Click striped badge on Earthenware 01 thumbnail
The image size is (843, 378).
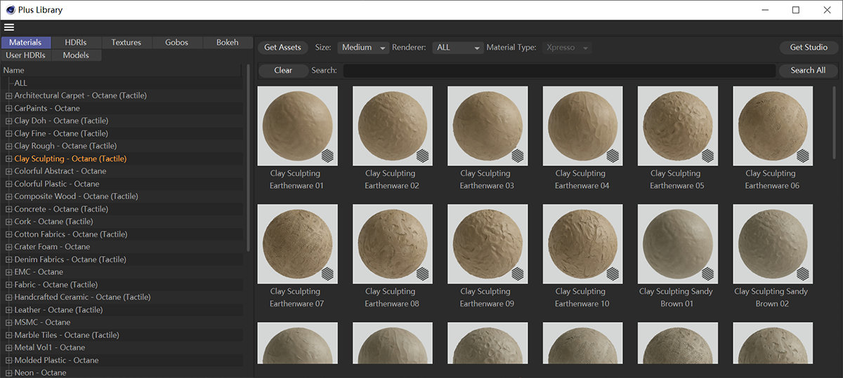tap(327, 155)
